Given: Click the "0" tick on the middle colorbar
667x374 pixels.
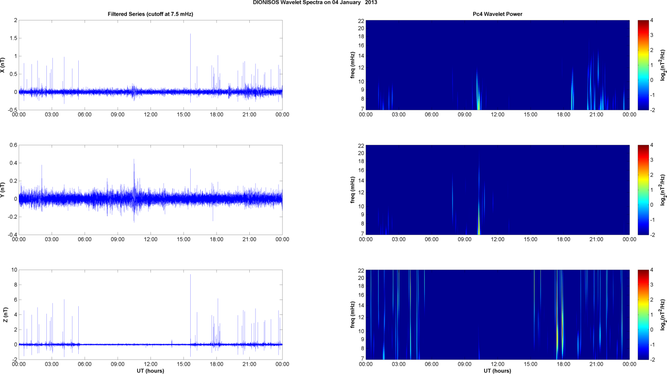Looking at the screenshot, I should 652,205.
